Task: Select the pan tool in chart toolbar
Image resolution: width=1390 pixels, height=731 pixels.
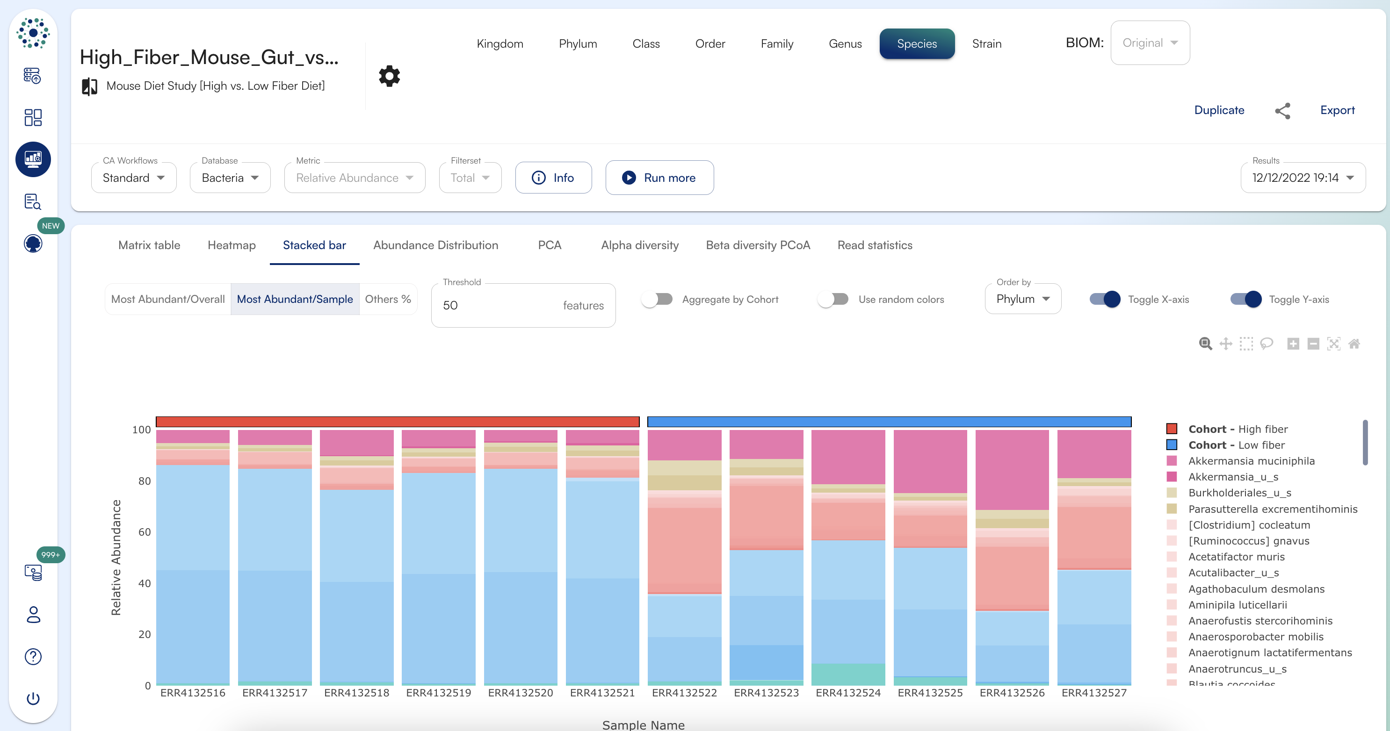Action: coord(1225,344)
